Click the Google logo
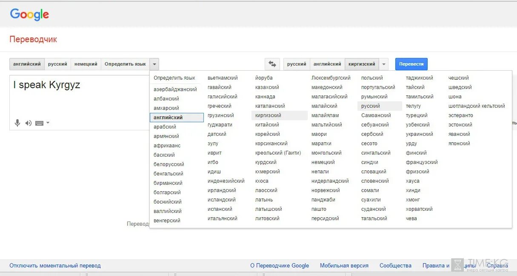 tap(29, 14)
